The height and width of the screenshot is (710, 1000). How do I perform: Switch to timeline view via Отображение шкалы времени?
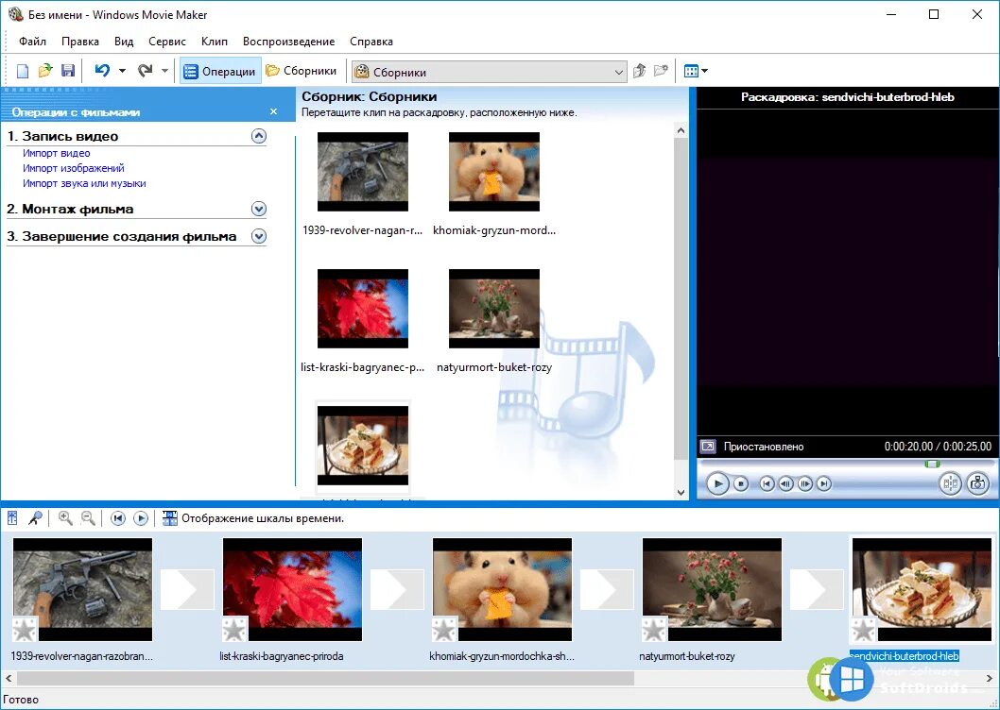253,518
